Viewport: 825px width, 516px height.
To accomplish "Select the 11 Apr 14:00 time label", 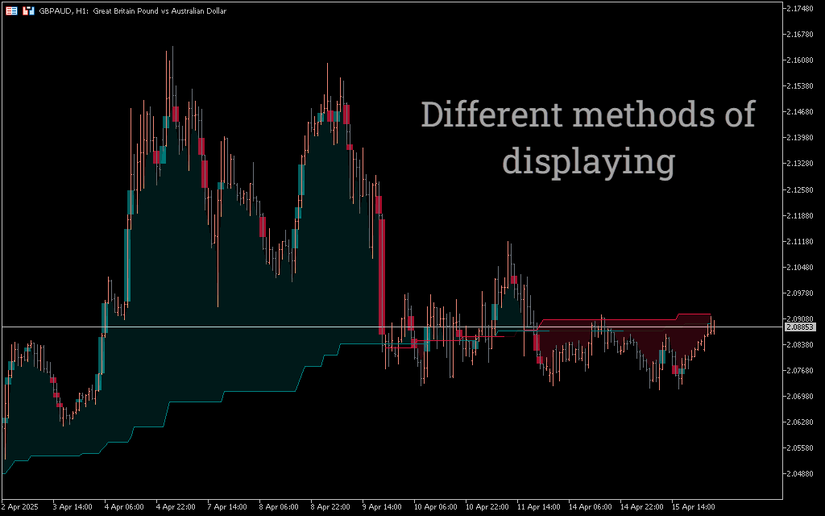I will [x=539, y=507].
